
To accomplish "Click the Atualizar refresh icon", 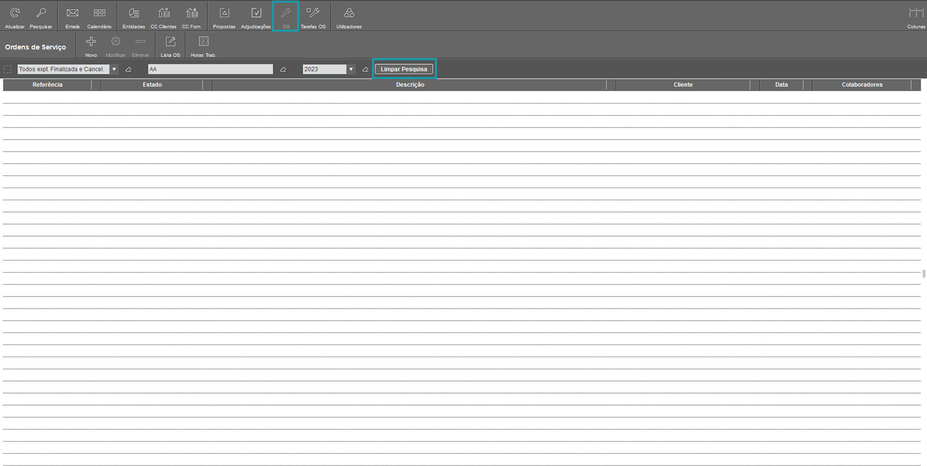I will (x=15, y=16).
